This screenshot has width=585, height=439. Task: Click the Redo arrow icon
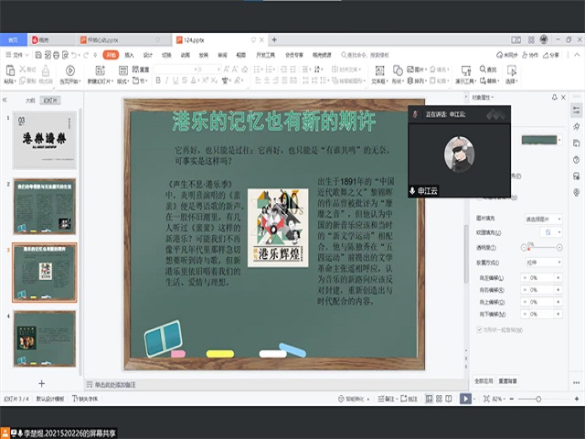coord(86,55)
